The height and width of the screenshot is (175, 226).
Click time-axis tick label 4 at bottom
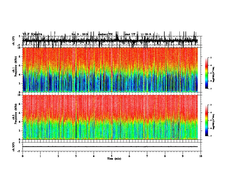tap(94, 156)
